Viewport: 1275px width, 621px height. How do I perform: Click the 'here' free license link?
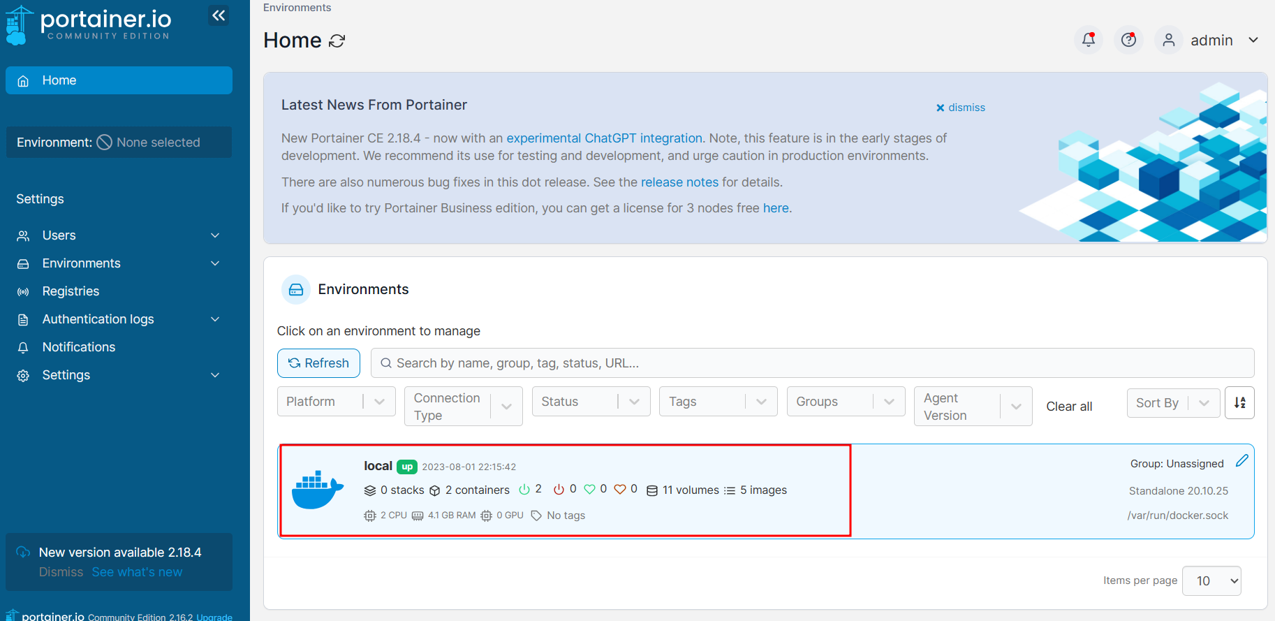click(x=776, y=208)
